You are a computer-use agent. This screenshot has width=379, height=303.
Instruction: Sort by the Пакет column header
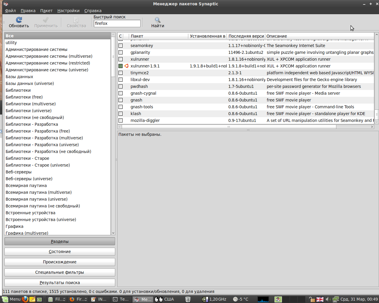click(x=159, y=36)
